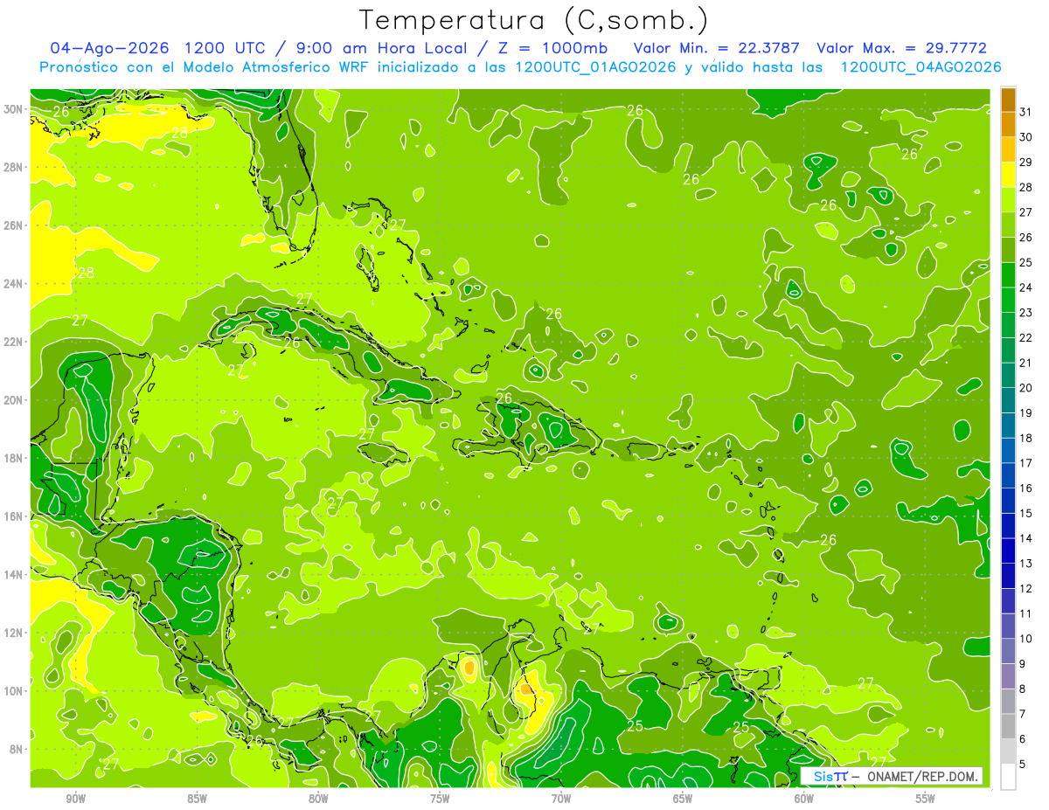Click the teal color band between 19 and 20

(x=1008, y=399)
